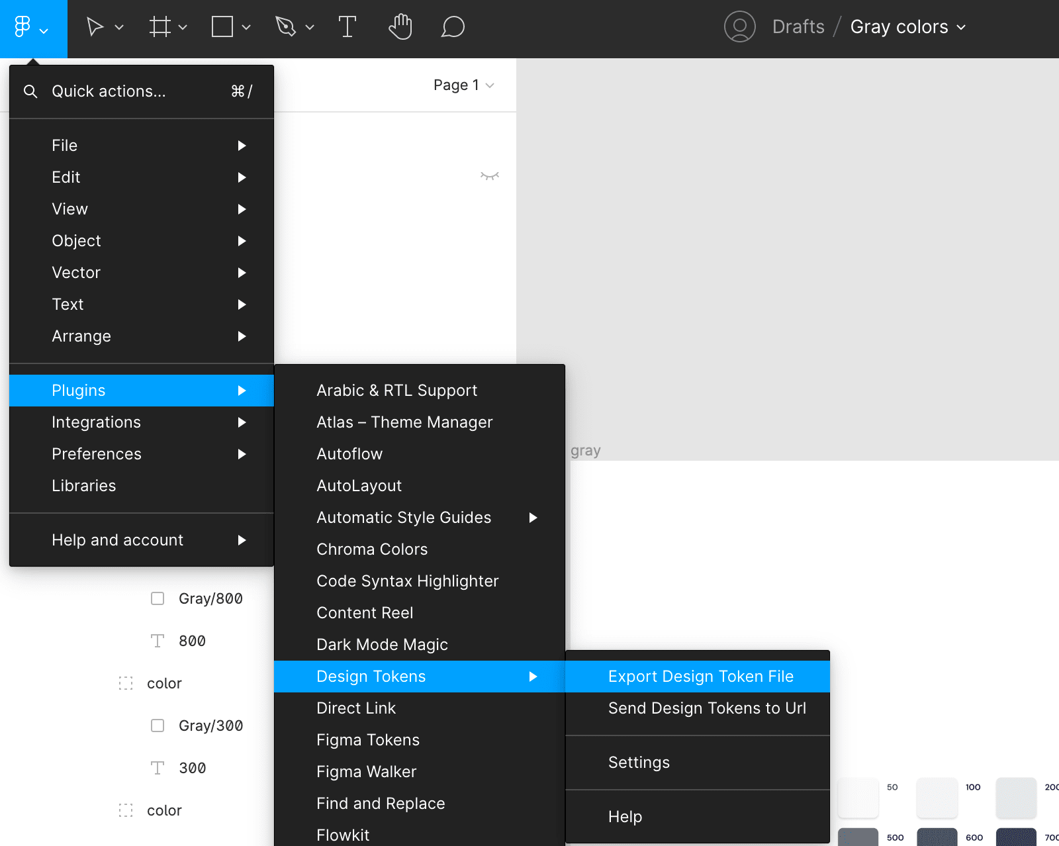This screenshot has height=846, width=1059.
Task: Open the Gray colors file name dropdown
Action: 908,27
